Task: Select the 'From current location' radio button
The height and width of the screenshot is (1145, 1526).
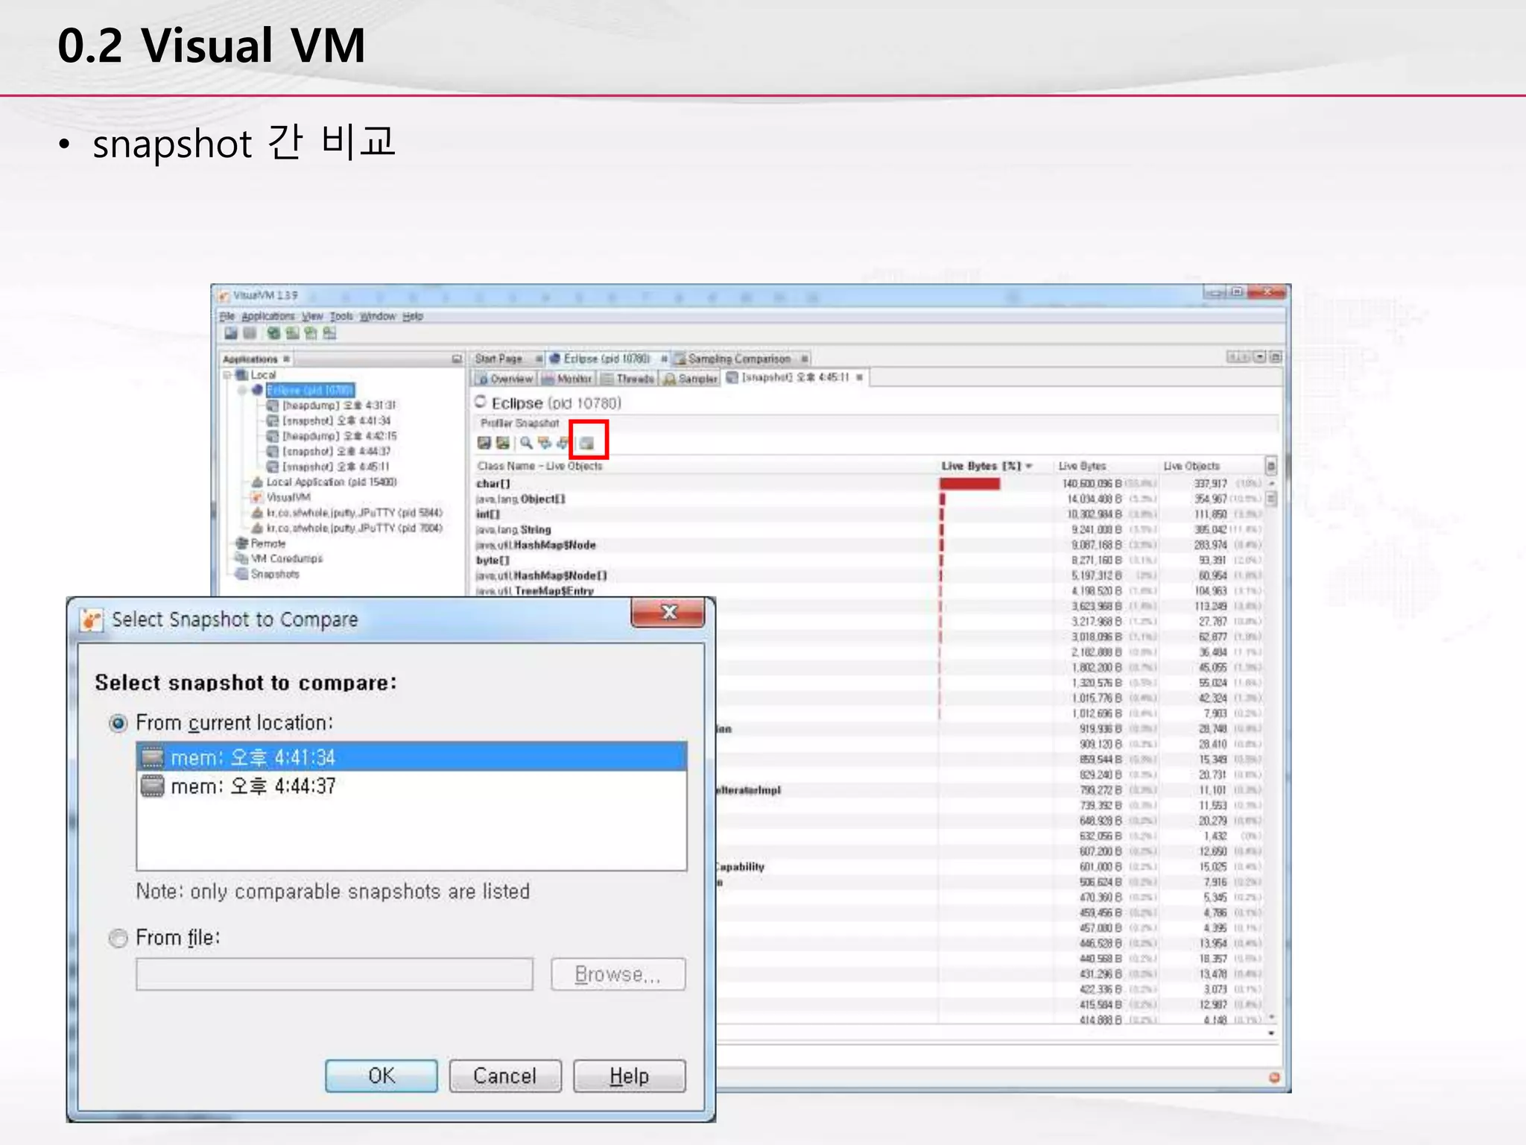Action: 118,723
